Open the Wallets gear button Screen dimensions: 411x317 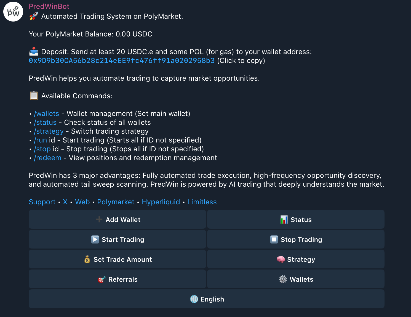coord(296,279)
